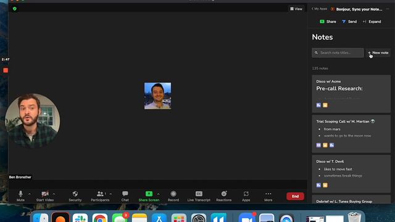Open the Reactions menu
Screen dimensions: 395x222
(x=223, y=196)
